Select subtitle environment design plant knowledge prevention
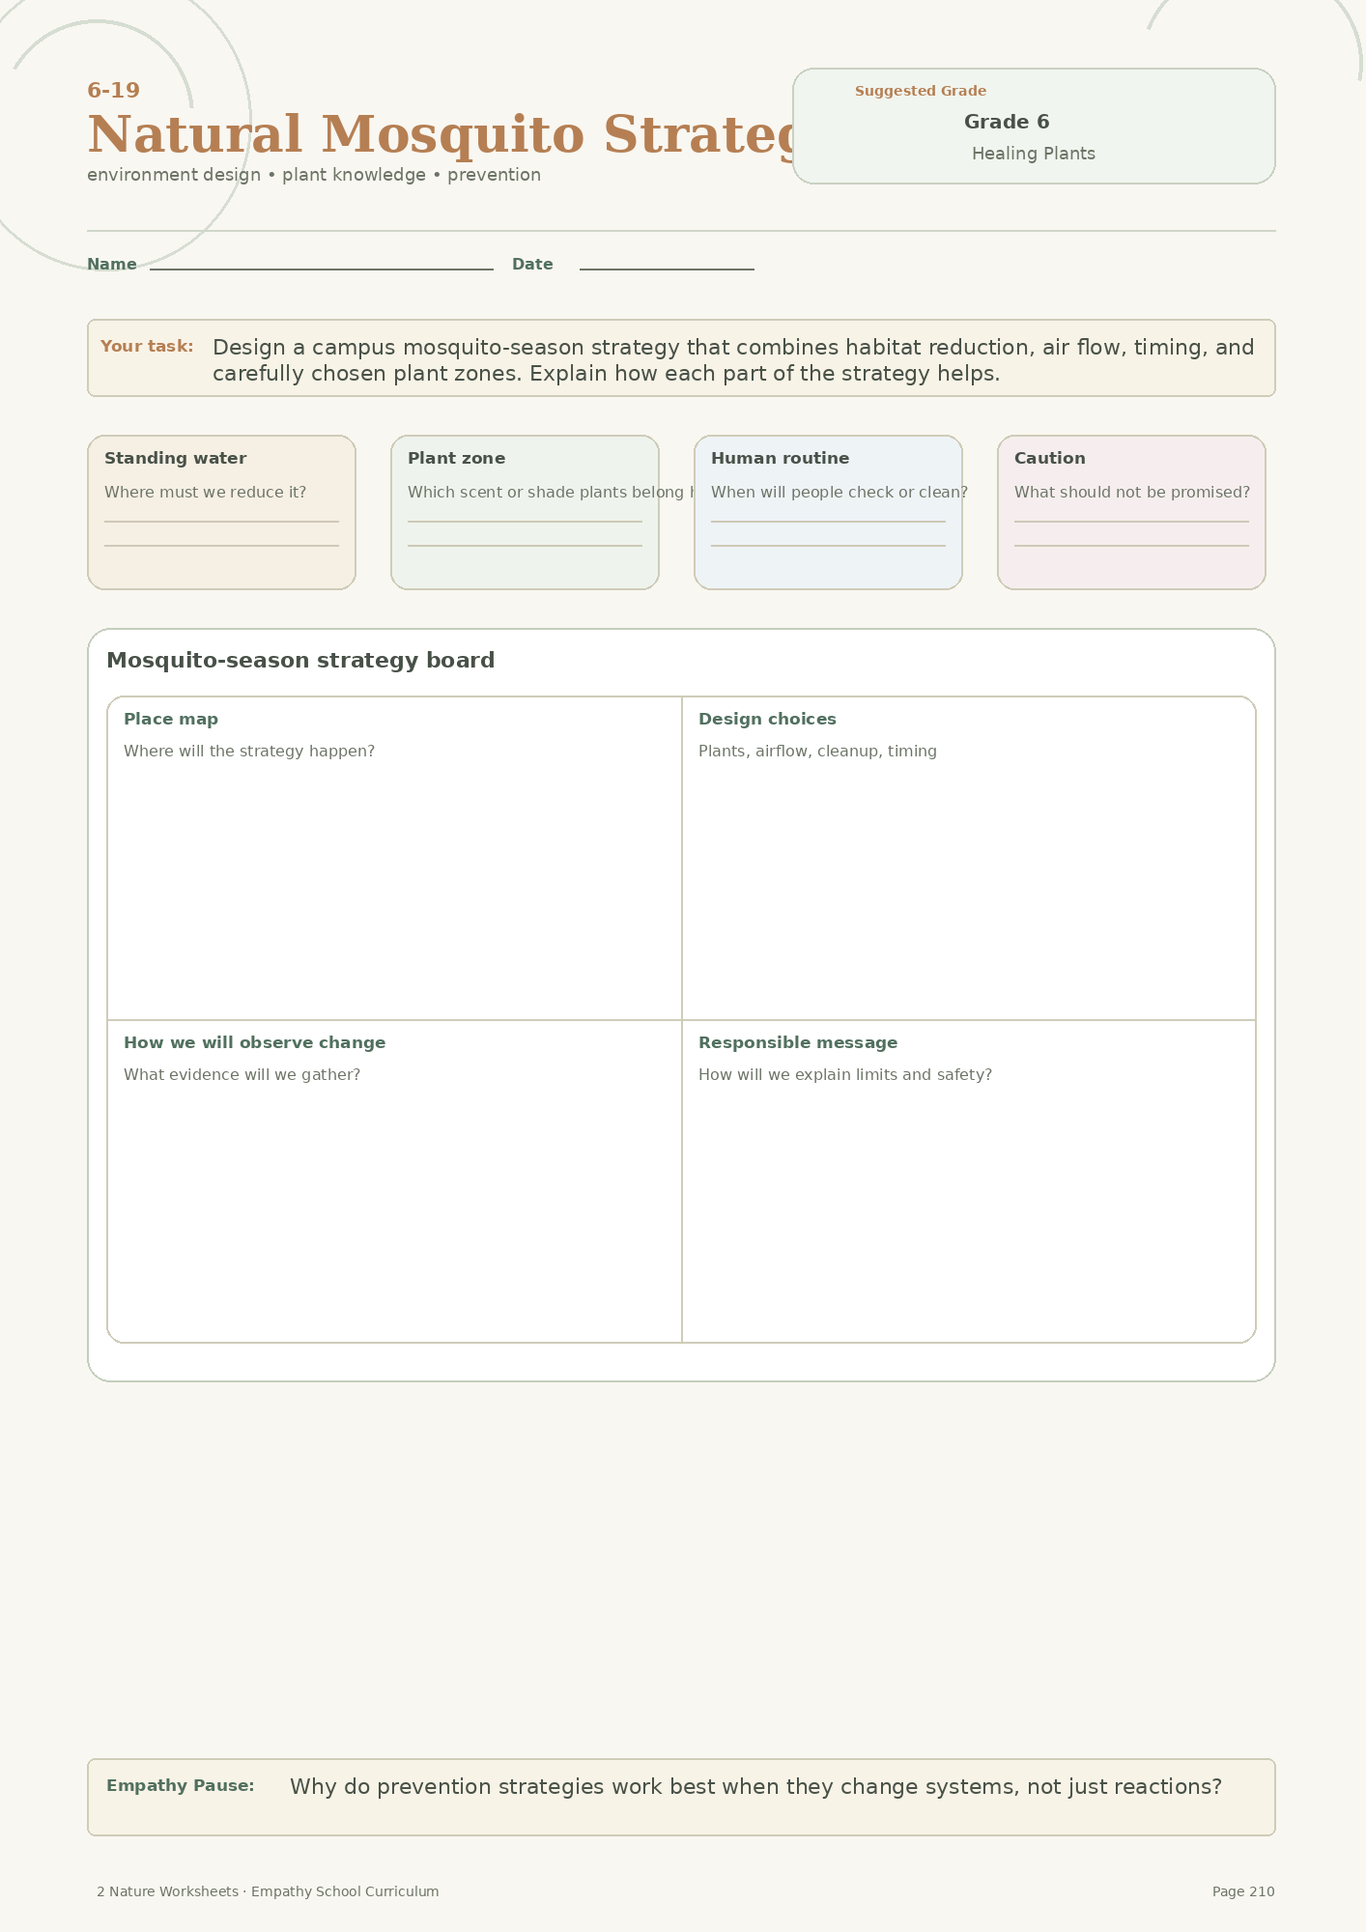Screen dimensions: 1366x1932 314,175
